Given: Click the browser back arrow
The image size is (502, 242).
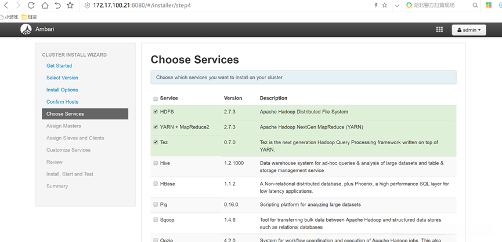Looking at the screenshot, I should click(x=5, y=5).
